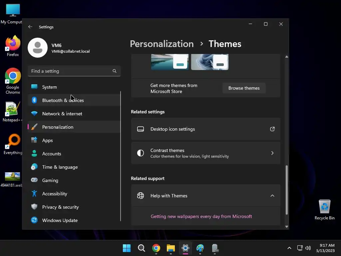Click the search magnifier in Find a setting
The height and width of the screenshot is (256, 341).
click(115, 71)
